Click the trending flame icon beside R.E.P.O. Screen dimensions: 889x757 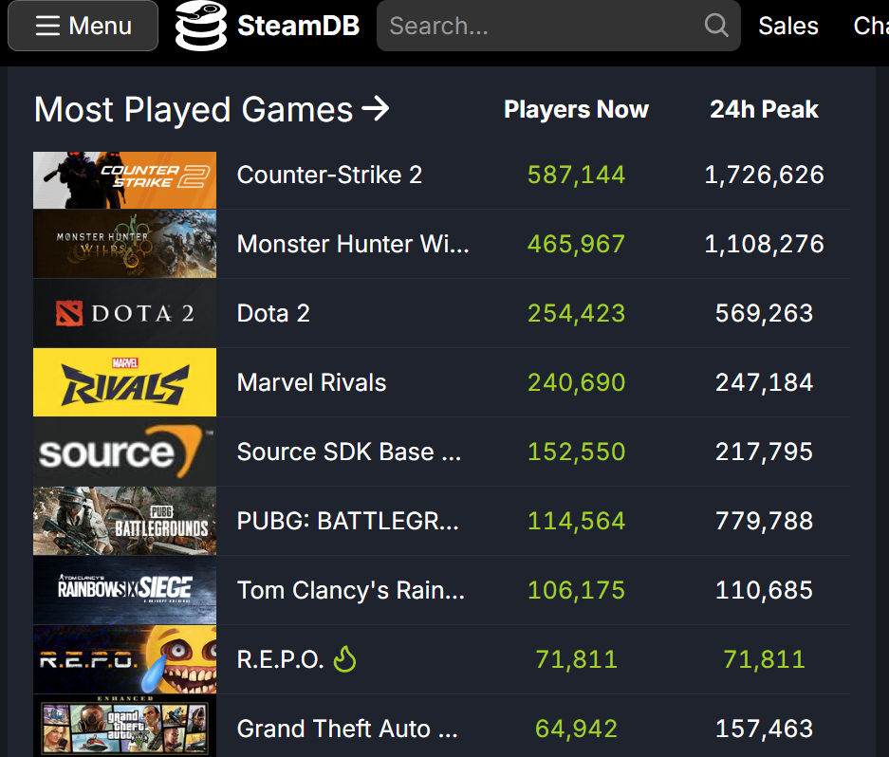[344, 659]
